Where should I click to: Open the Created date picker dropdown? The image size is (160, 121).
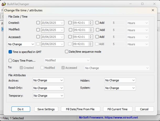(62, 23)
